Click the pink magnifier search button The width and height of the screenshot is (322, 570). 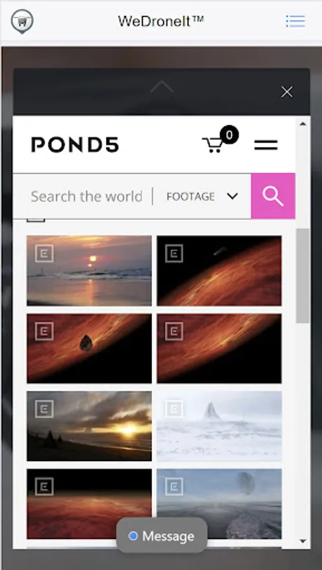coord(273,196)
